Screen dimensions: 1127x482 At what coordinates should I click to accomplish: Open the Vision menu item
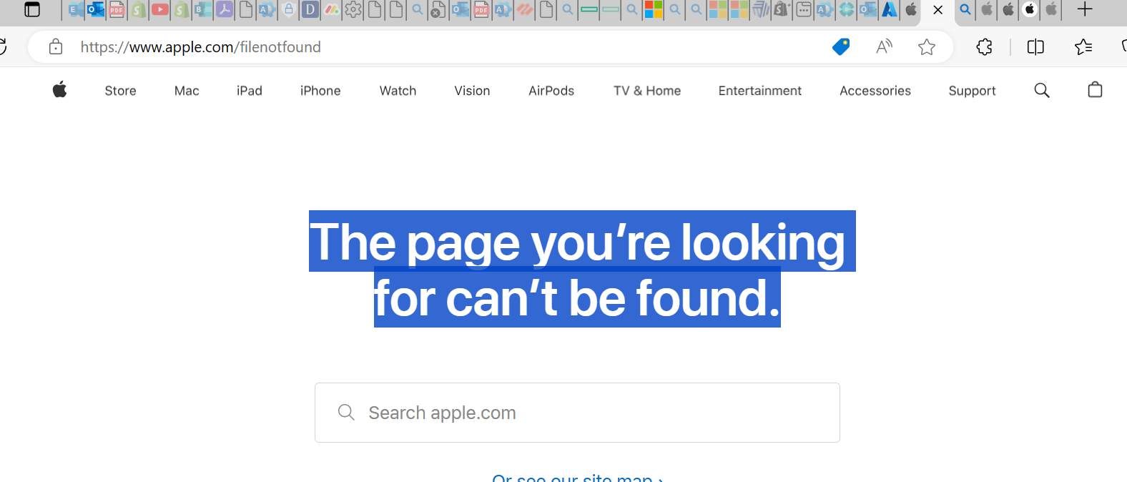(x=472, y=91)
